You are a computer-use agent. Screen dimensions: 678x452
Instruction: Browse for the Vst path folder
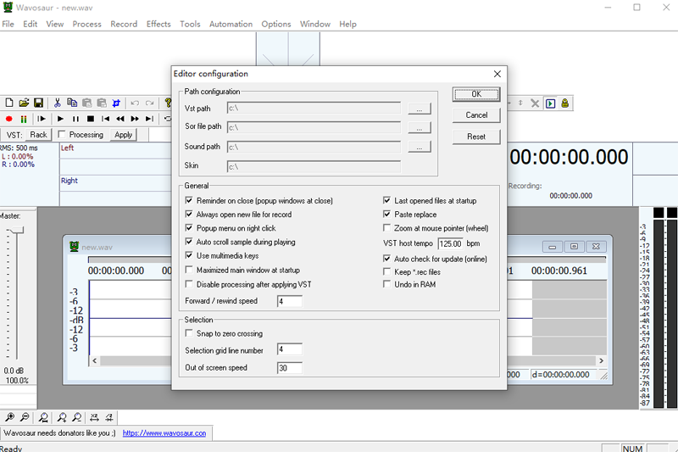(x=419, y=109)
